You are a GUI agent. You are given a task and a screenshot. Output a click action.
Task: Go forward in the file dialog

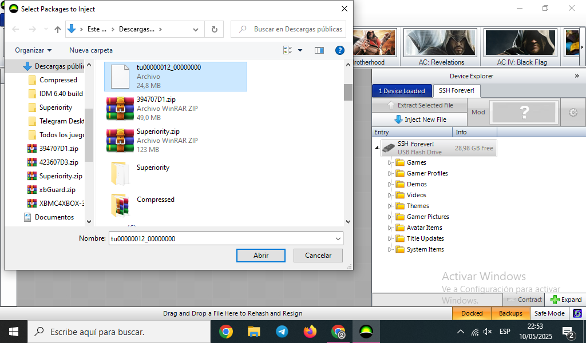(33, 29)
